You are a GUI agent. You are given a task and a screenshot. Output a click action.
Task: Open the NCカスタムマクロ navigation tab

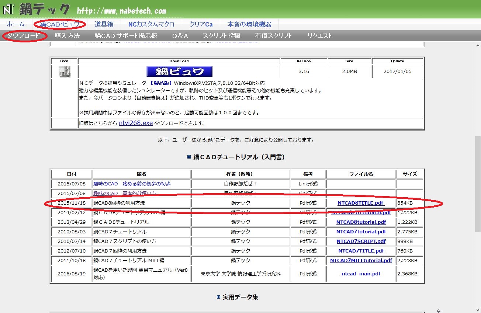pyautogui.click(x=151, y=24)
